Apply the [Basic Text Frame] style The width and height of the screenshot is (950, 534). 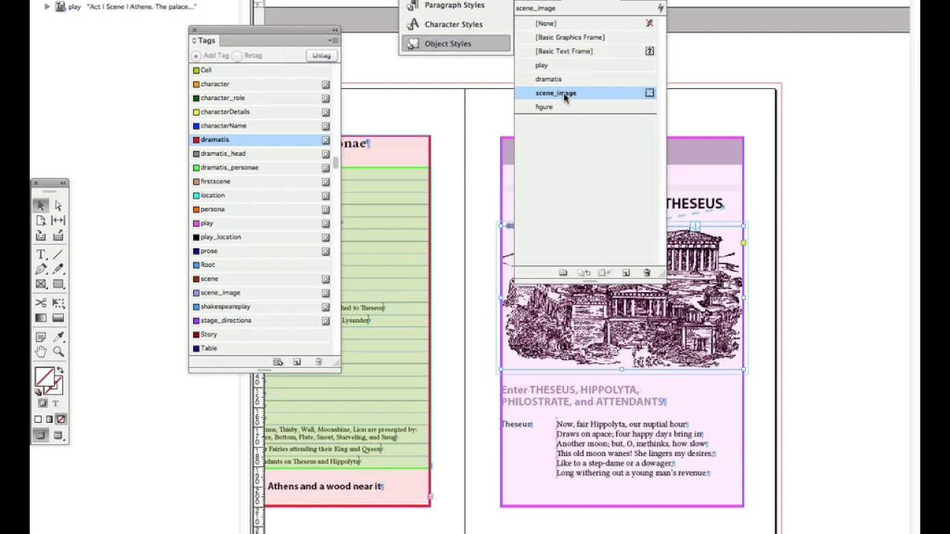586,51
